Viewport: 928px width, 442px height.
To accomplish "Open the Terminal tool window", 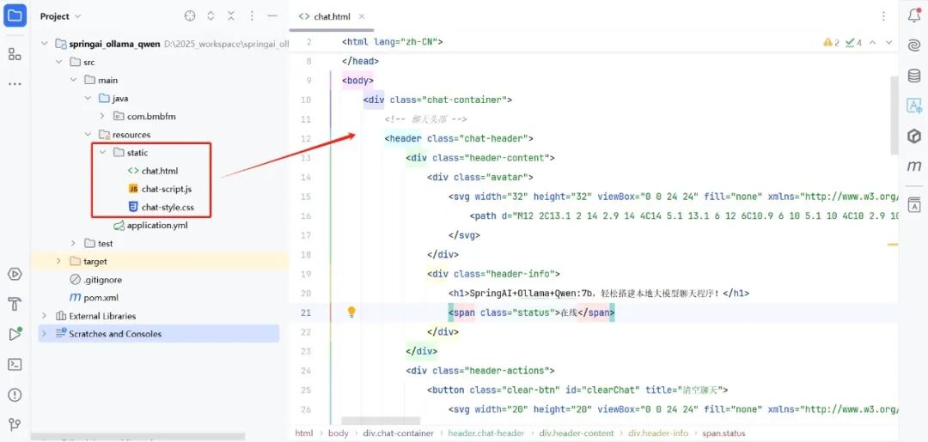I will coord(15,365).
